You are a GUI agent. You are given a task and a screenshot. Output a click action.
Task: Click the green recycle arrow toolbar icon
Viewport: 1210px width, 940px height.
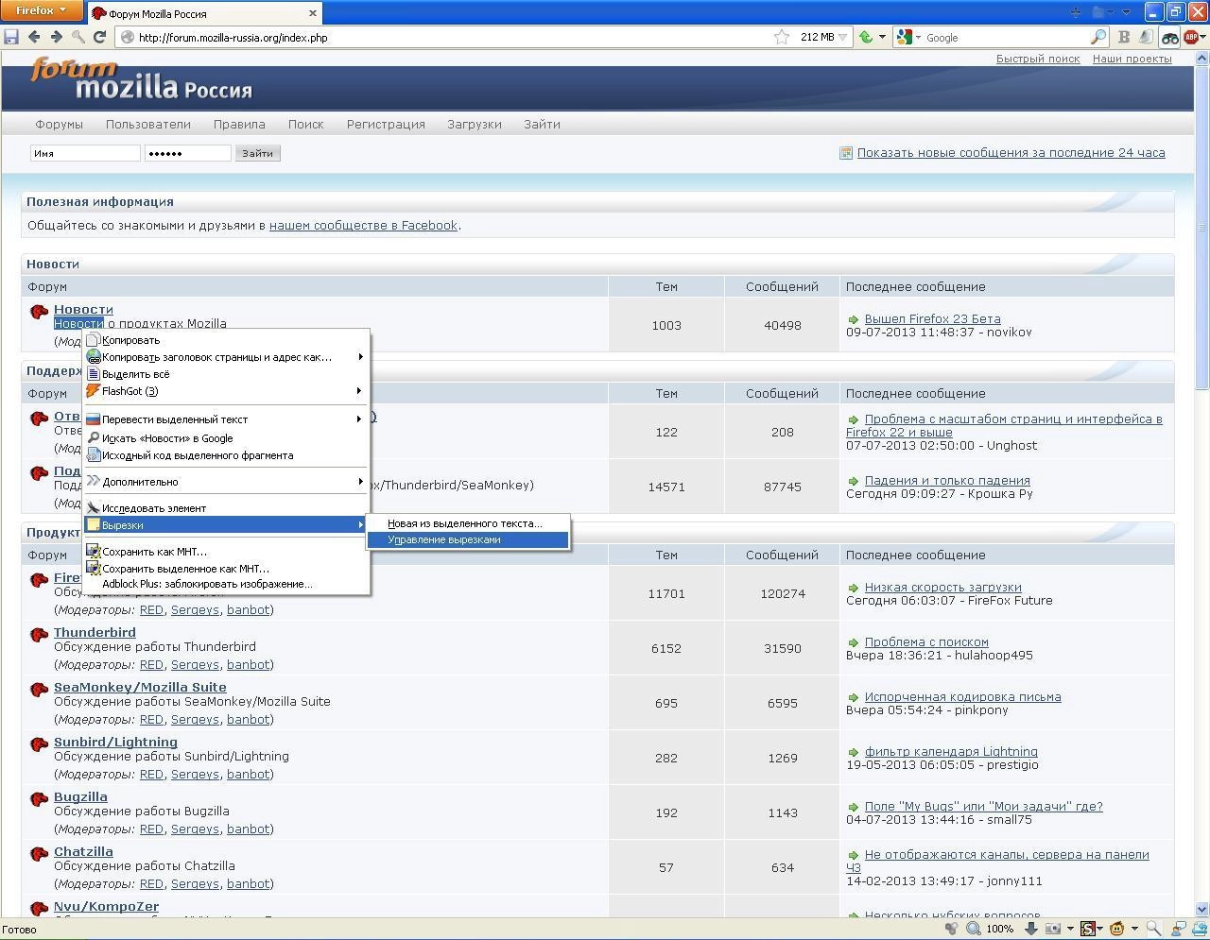[x=865, y=37]
